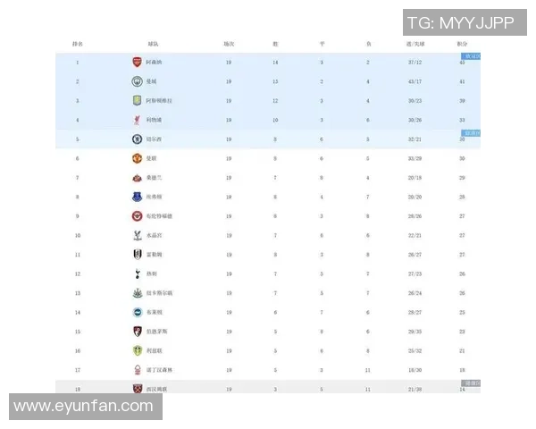The height and width of the screenshot is (429, 536).
Task: Select the Aston Villa badge icon
Action: tap(137, 100)
